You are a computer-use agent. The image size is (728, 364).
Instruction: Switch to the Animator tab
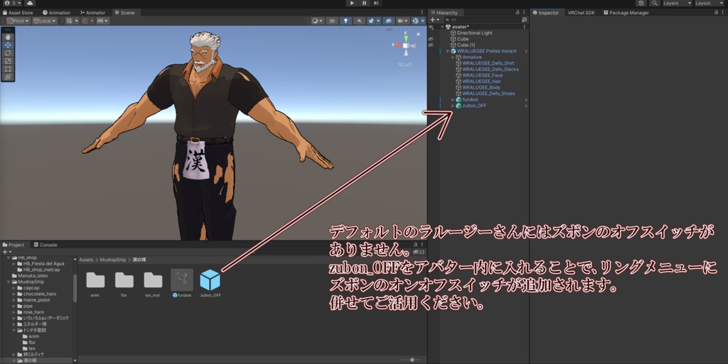93,13
